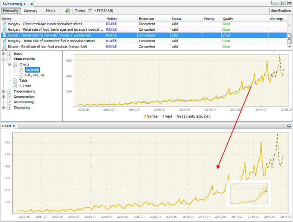
Task: Toggle Series in the chart legend
Action: tap(151, 116)
